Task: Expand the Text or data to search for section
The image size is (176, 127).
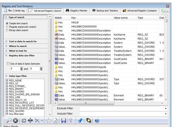Action: click(23, 42)
